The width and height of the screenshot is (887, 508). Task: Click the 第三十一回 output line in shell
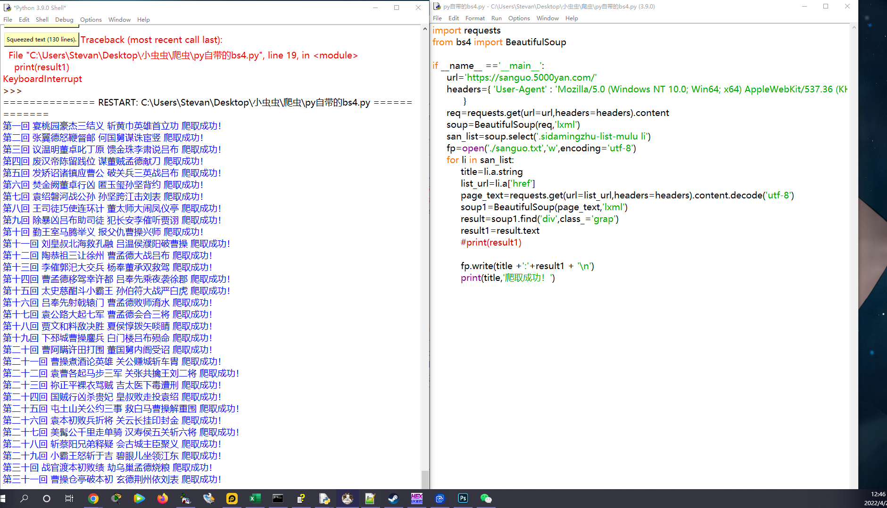(x=112, y=479)
